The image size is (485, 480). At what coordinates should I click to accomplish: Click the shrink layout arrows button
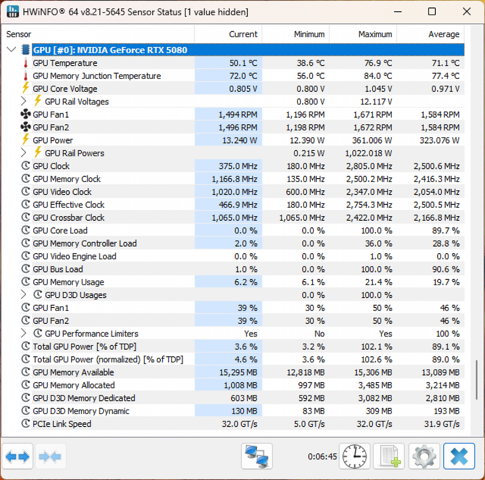[51, 456]
